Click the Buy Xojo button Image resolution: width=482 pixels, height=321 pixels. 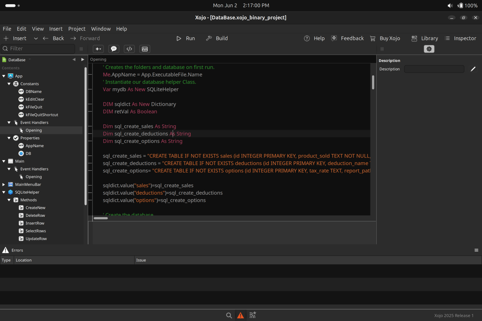385,38
